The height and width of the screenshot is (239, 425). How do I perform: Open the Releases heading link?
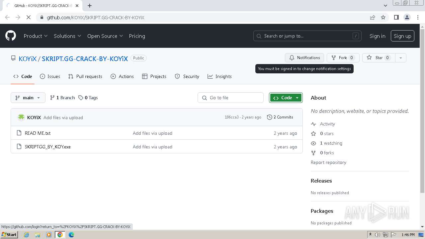tap(321, 181)
